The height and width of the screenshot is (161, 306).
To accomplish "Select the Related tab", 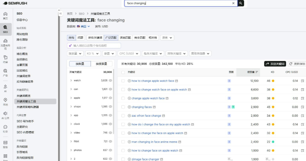I will (x=152, y=38).
